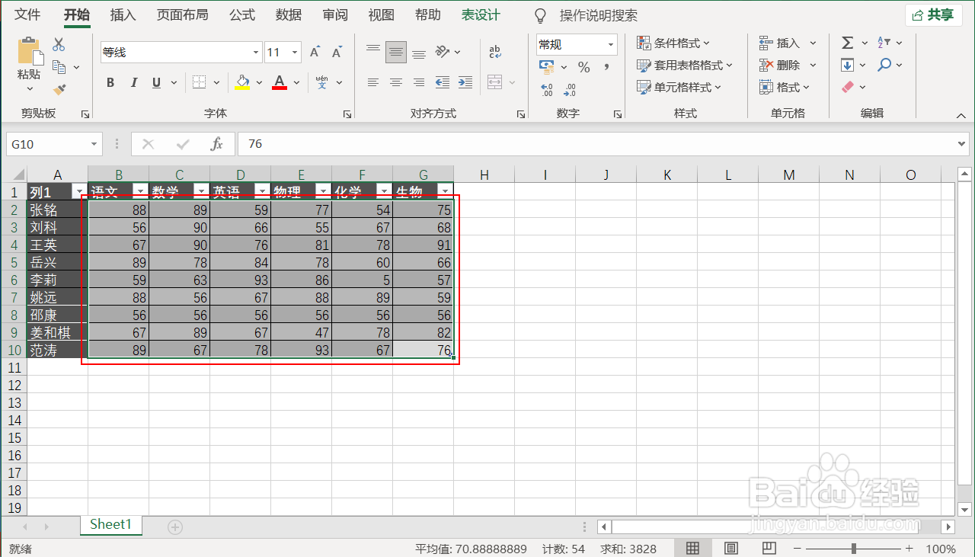
Task: Click the Format Painter brush icon
Action: tap(59, 89)
